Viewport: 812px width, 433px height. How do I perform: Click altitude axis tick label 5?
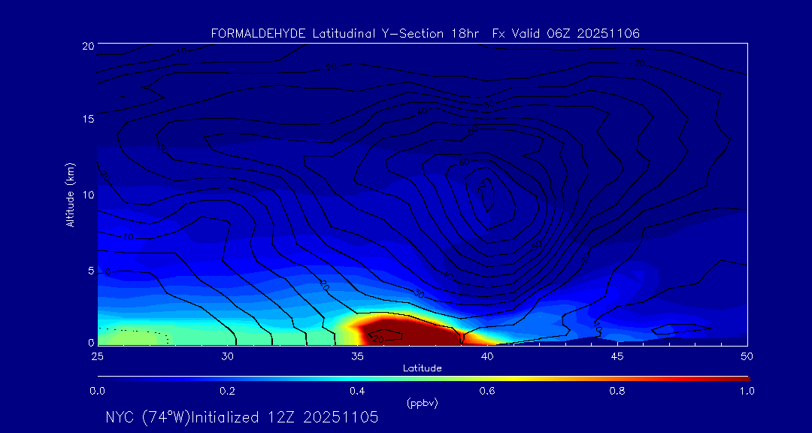click(x=91, y=271)
